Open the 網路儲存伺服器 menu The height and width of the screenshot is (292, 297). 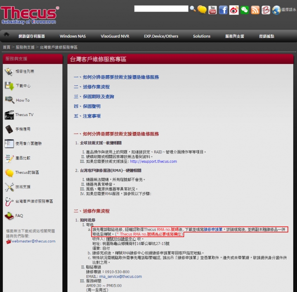pyautogui.click(x=32, y=36)
